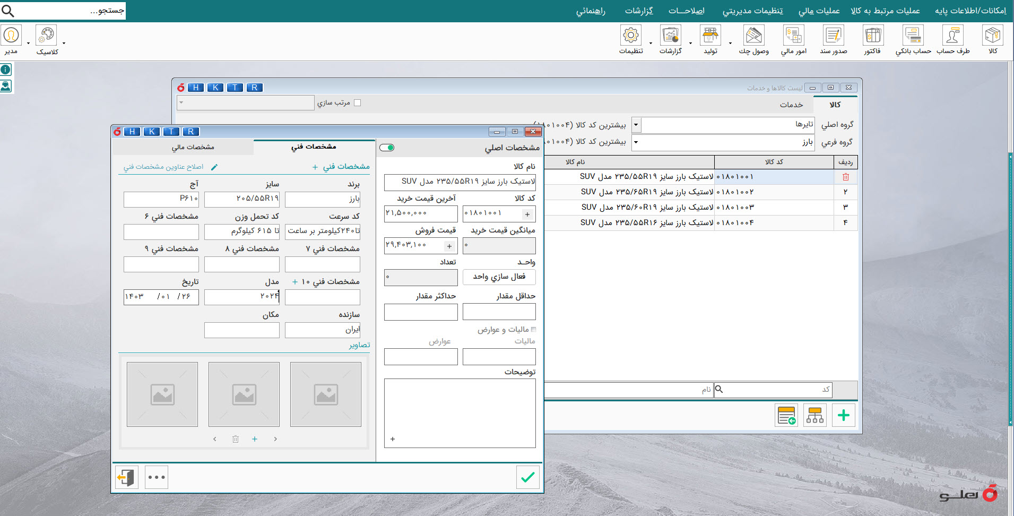1014x516 pixels.
Task: Expand the گروه اصلي dropdown
Action: pos(636,125)
